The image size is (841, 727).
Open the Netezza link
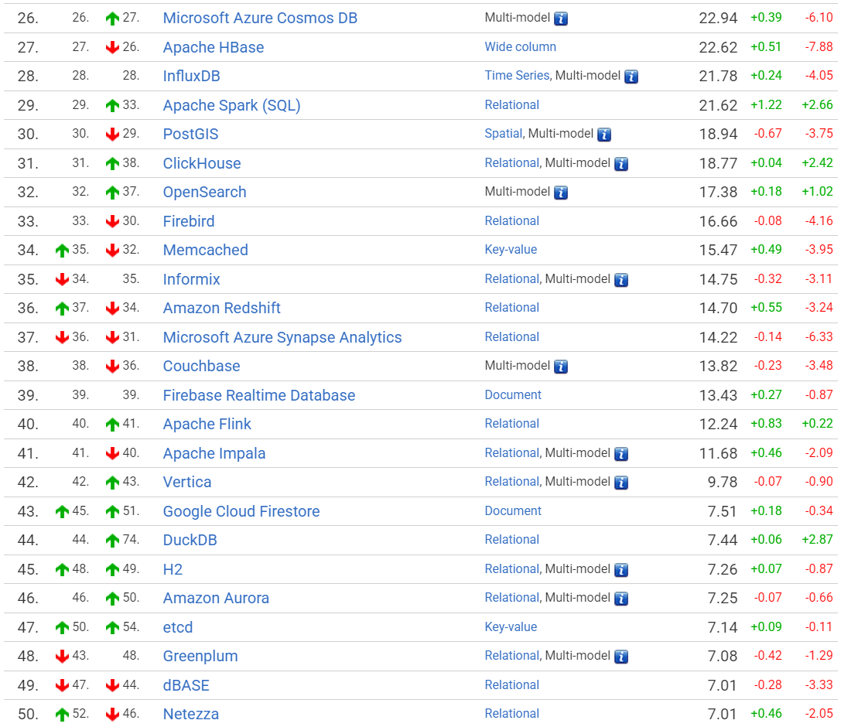191,715
